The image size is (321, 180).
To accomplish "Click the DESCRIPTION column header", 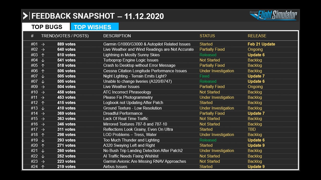I will pos(117,36).
